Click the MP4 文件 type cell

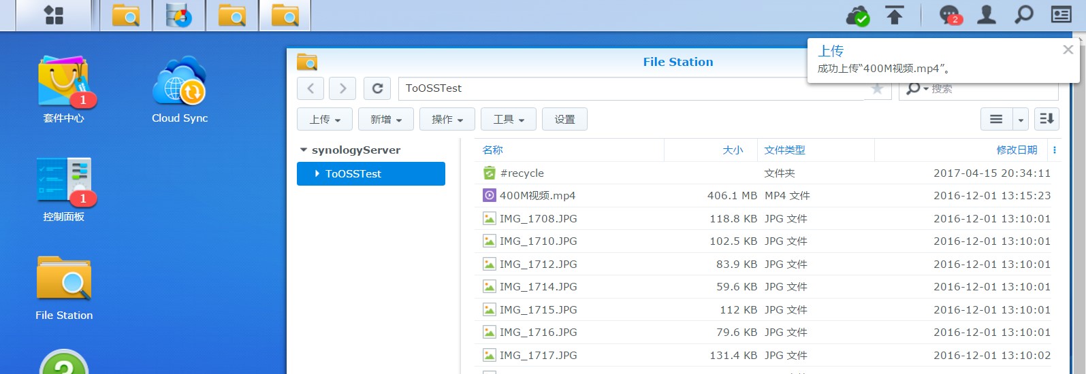(787, 196)
